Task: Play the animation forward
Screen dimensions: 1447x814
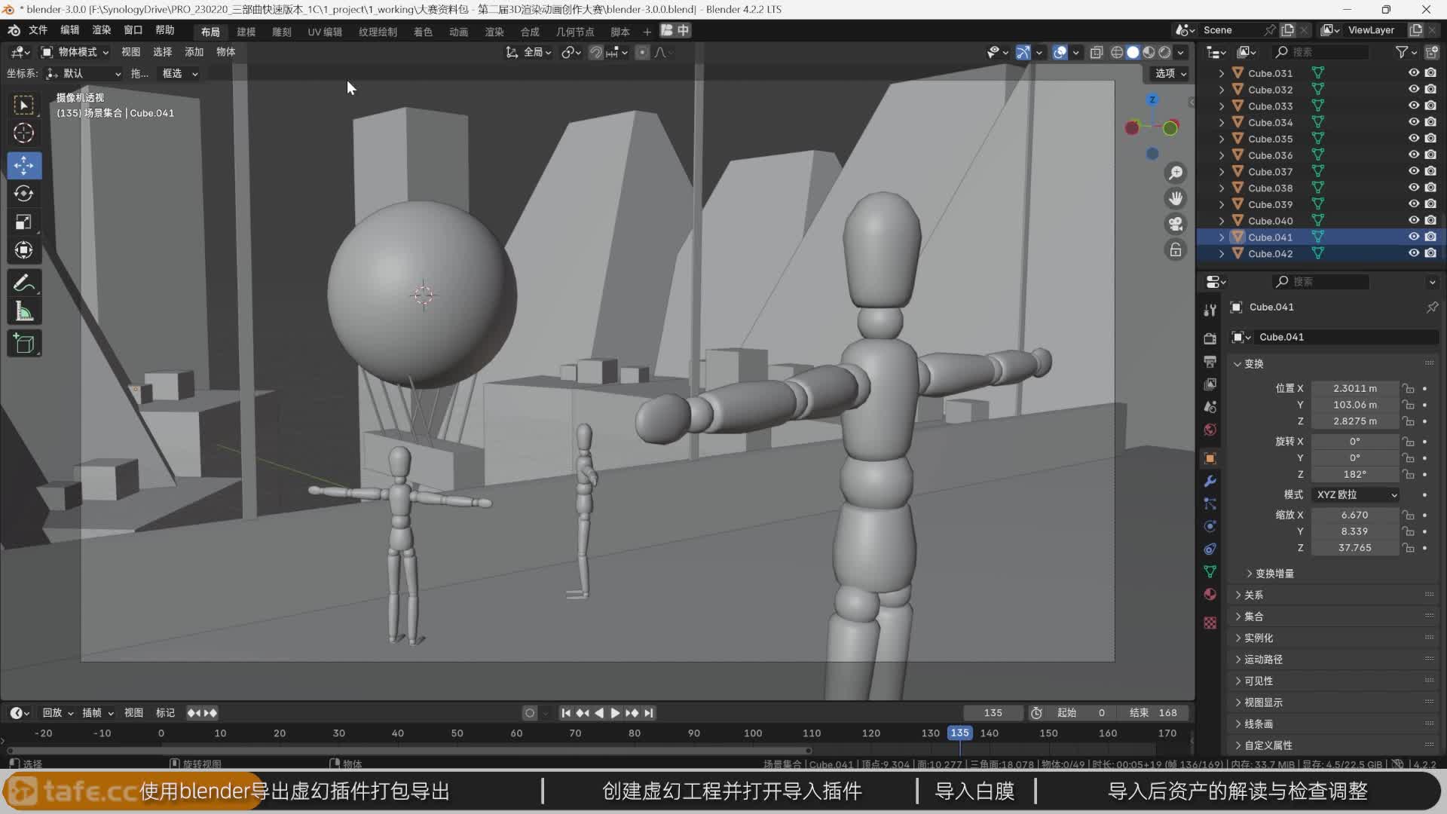Action: click(615, 713)
